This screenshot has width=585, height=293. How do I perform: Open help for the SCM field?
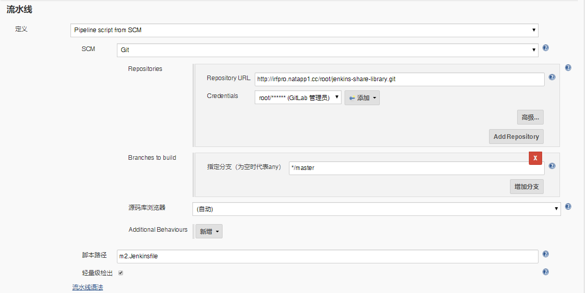546,48
